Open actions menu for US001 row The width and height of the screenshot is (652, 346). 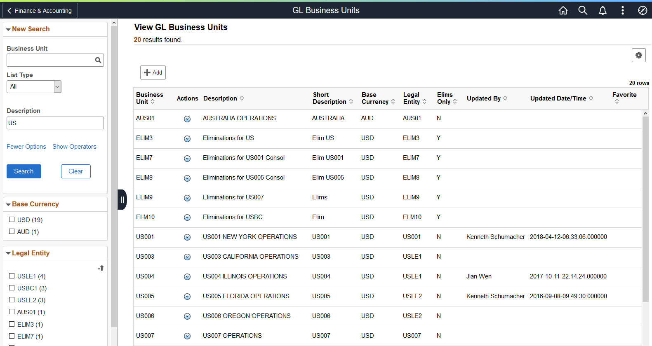pos(187,237)
